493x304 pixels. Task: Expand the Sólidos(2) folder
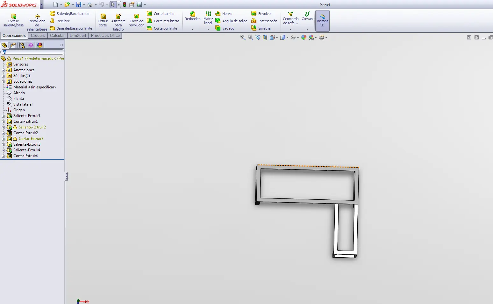pos(4,76)
